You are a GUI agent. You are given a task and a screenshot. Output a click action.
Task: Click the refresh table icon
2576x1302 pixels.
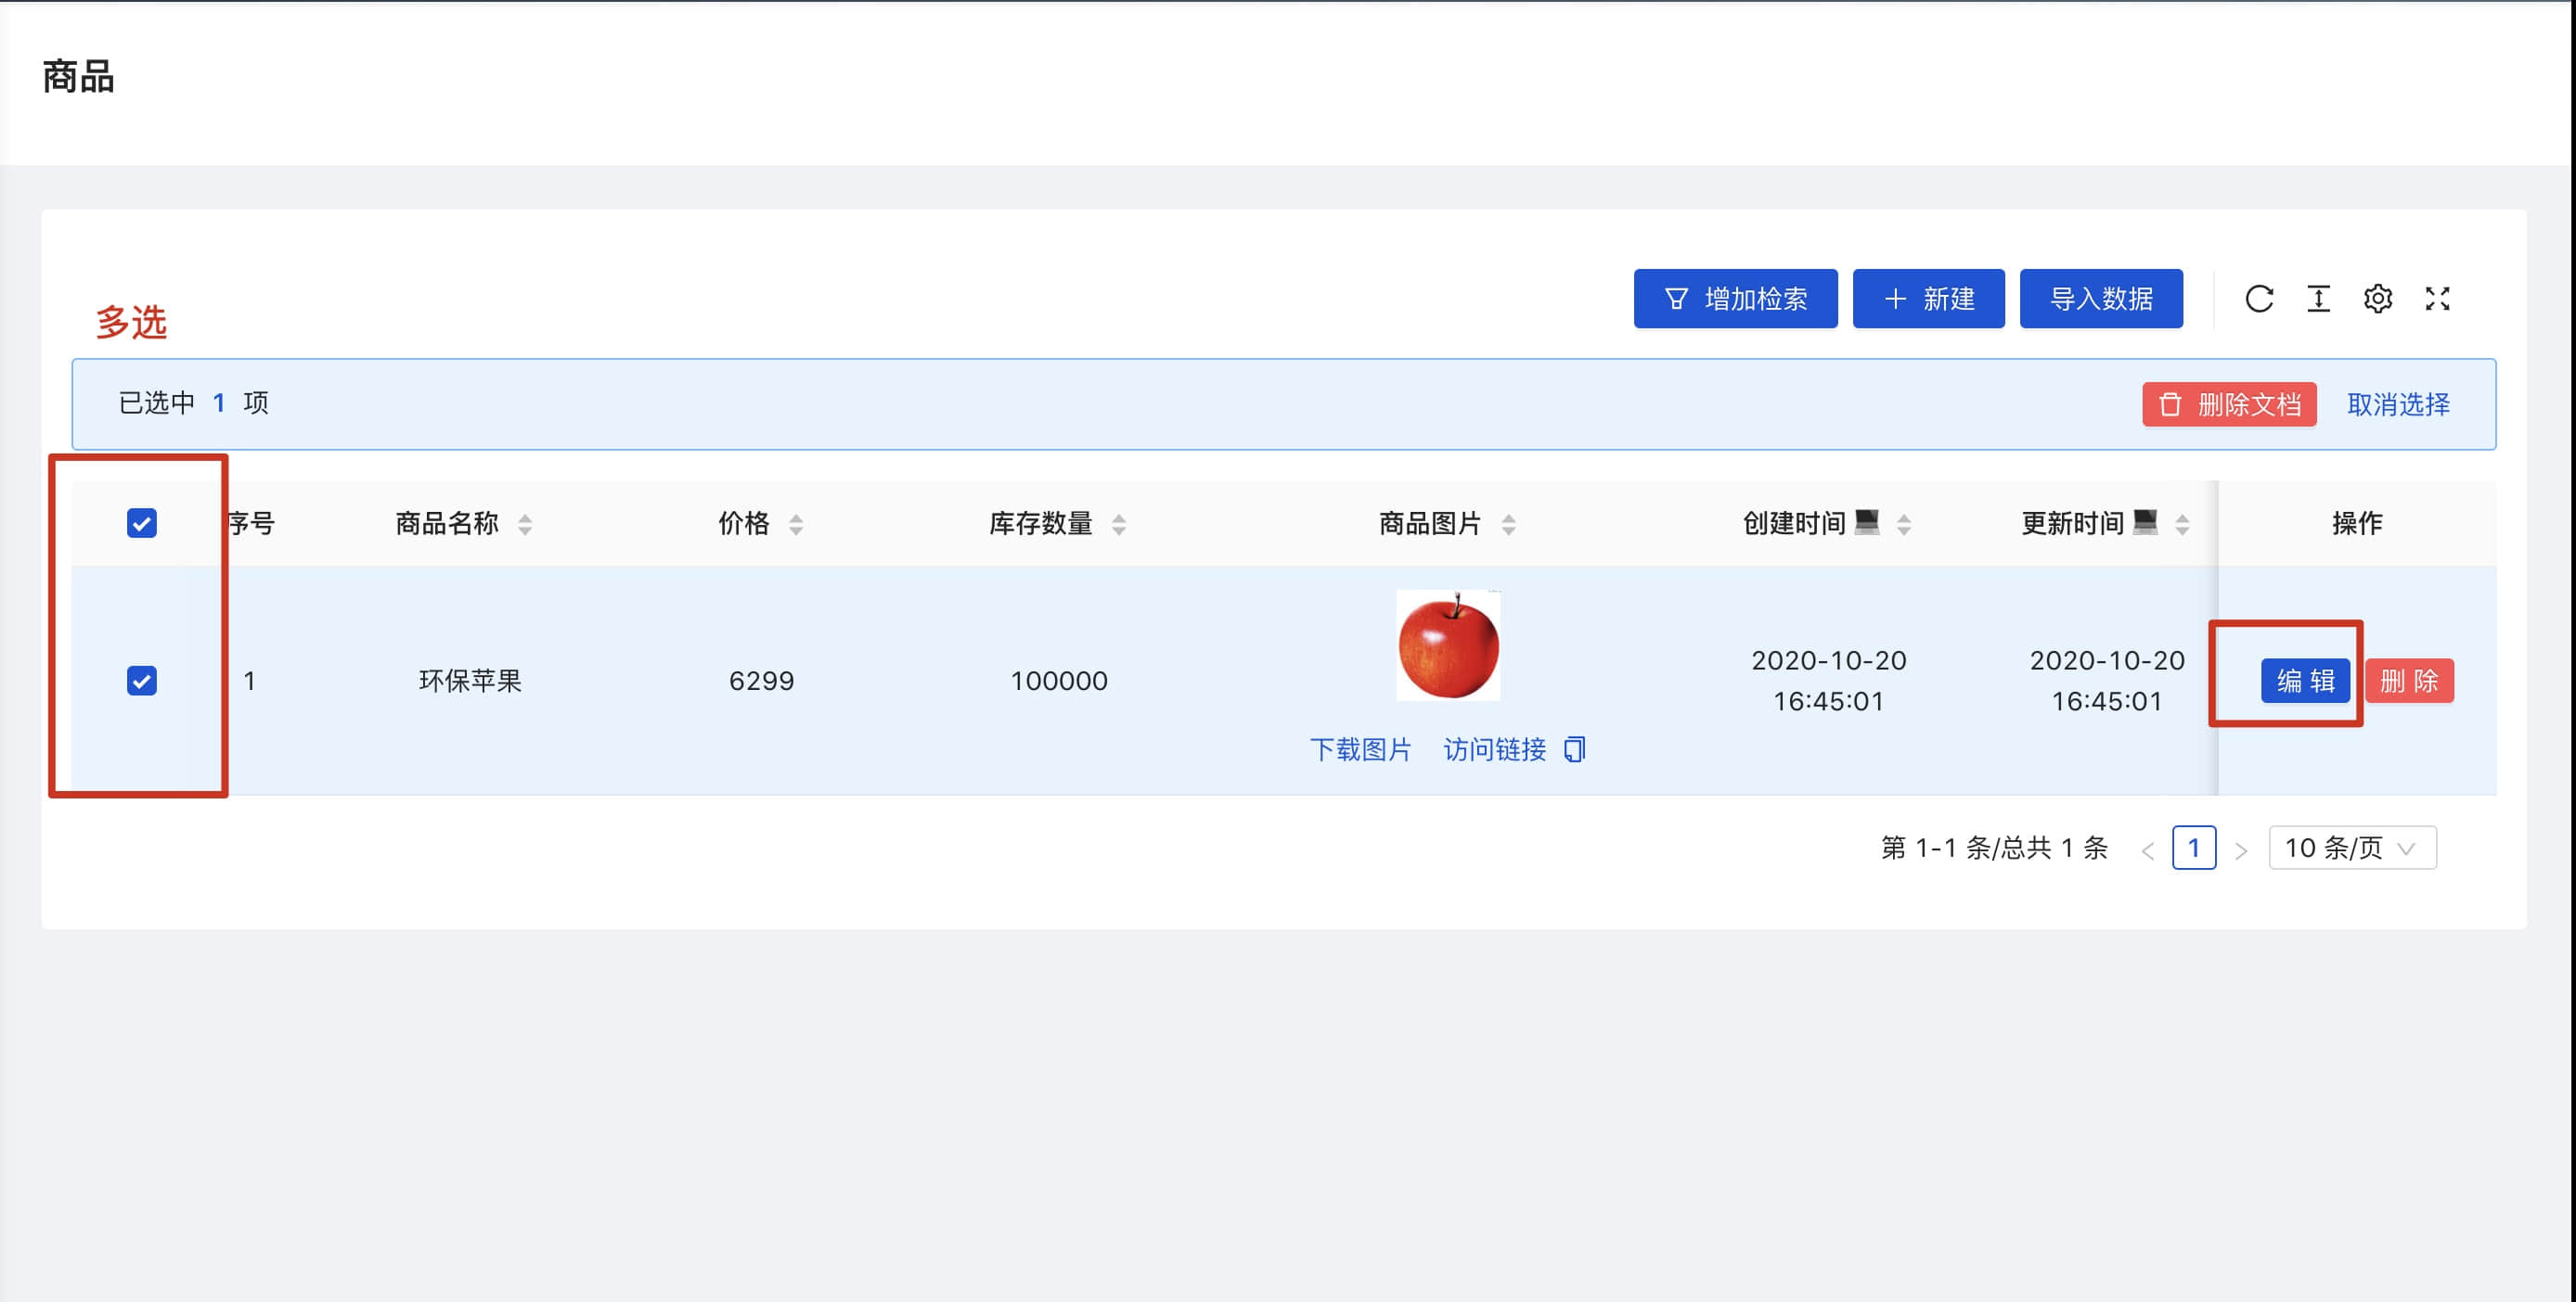coord(2258,299)
